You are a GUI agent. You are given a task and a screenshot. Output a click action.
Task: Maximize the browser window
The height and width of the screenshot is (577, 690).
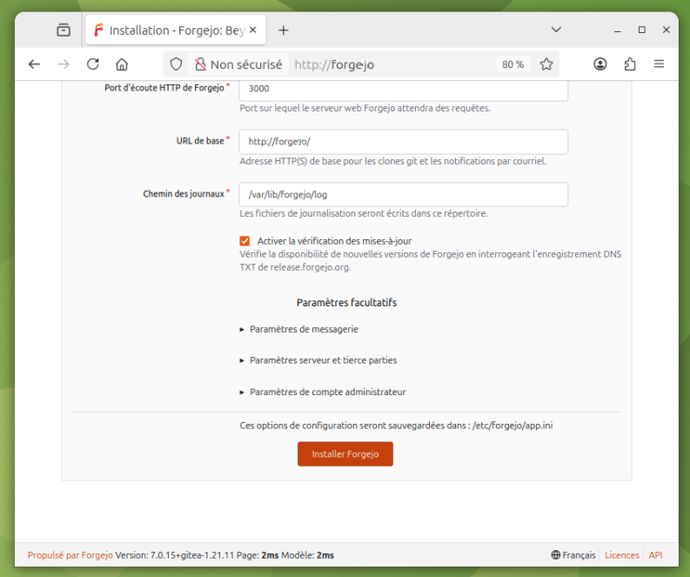(642, 30)
